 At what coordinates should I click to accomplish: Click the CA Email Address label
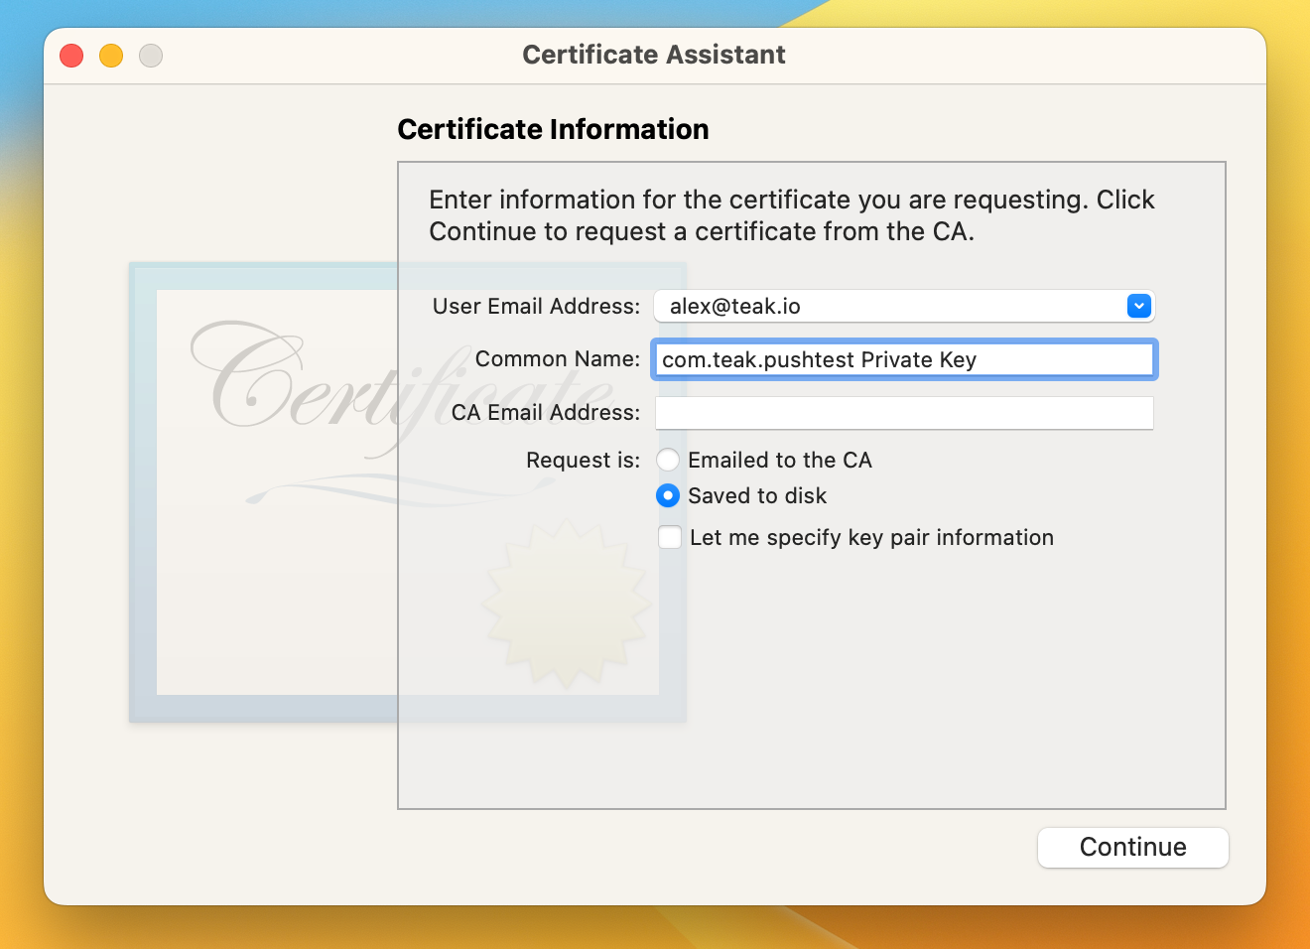tap(545, 412)
